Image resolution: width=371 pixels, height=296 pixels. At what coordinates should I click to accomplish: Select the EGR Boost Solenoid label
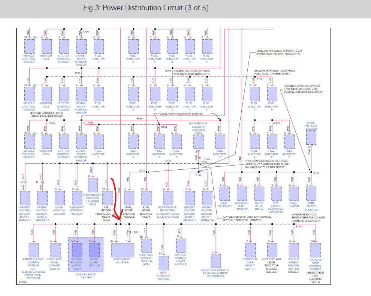point(311,206)
